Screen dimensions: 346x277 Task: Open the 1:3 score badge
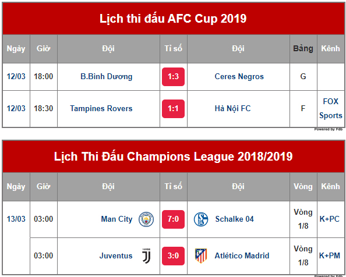pyautogui.click(x=173, y=77)
